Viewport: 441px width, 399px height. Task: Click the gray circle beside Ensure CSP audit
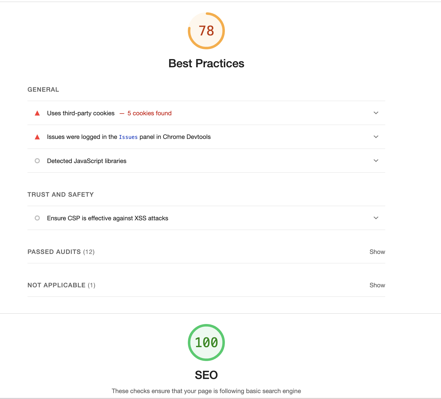(37, 218)
